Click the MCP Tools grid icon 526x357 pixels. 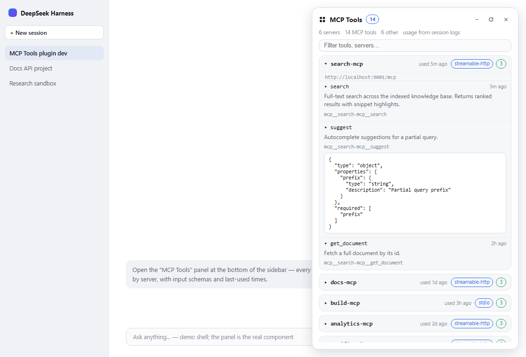(x=322, y=20)
